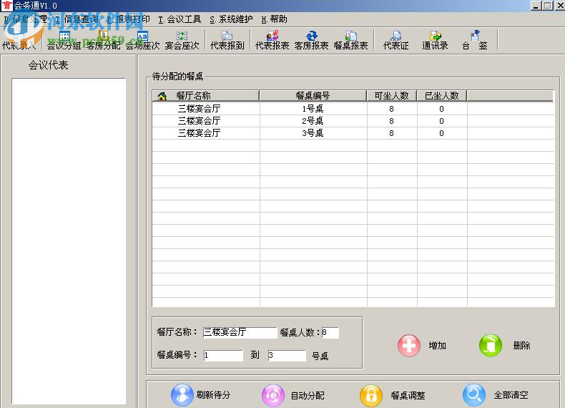Click the 增加 button label
Viewport: 565px width, 408px height.
tap(438, 346)
